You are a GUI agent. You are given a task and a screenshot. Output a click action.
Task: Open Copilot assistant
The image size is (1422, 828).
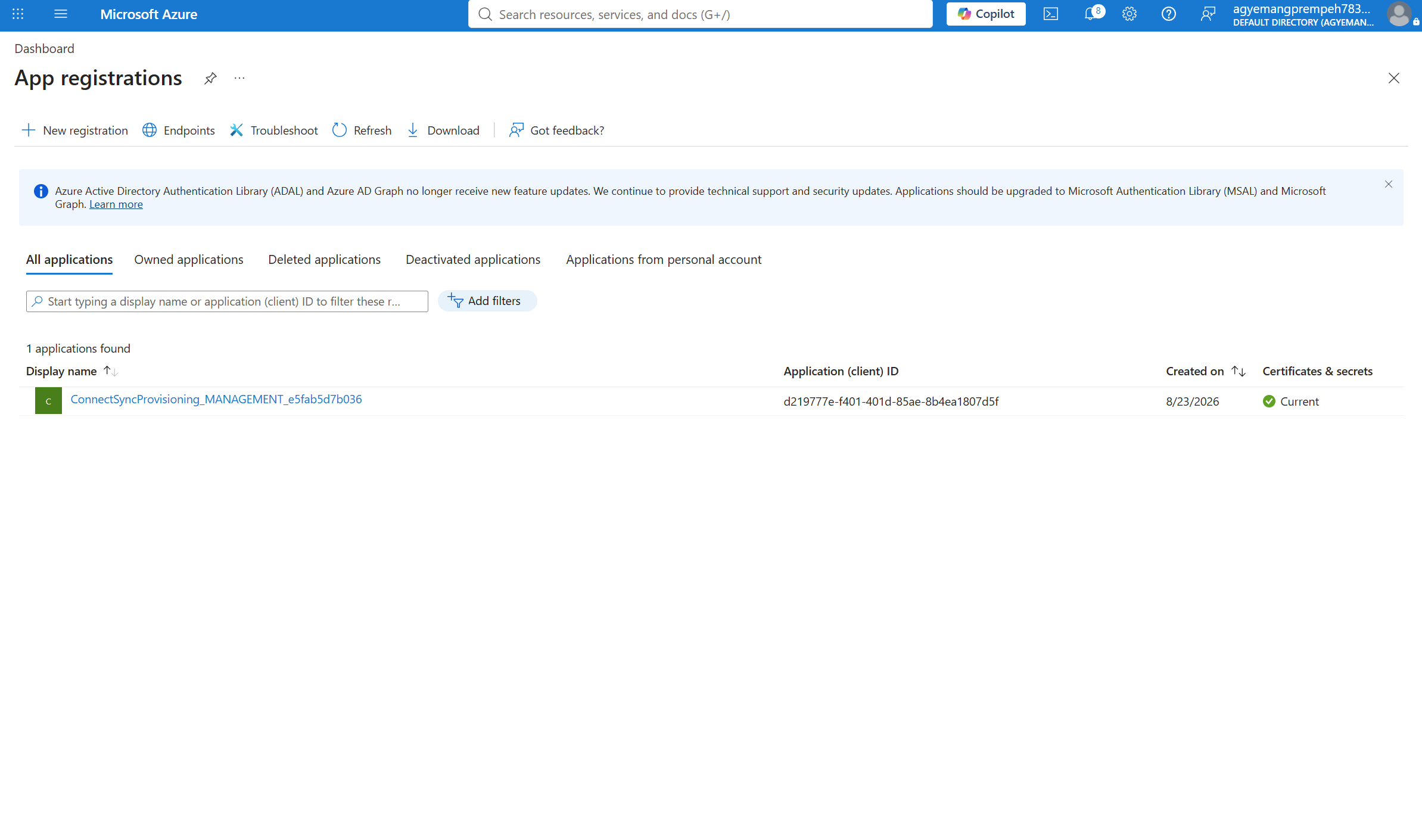click(x=986, y=14)
